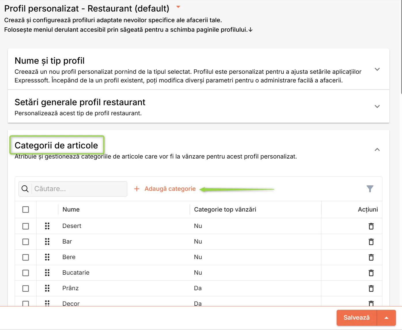
Task: Open the Salvează split-button arrow menu
Action: [386, 318]
